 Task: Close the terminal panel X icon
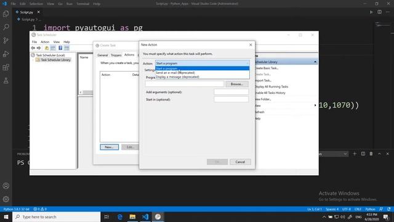(387, 154)
